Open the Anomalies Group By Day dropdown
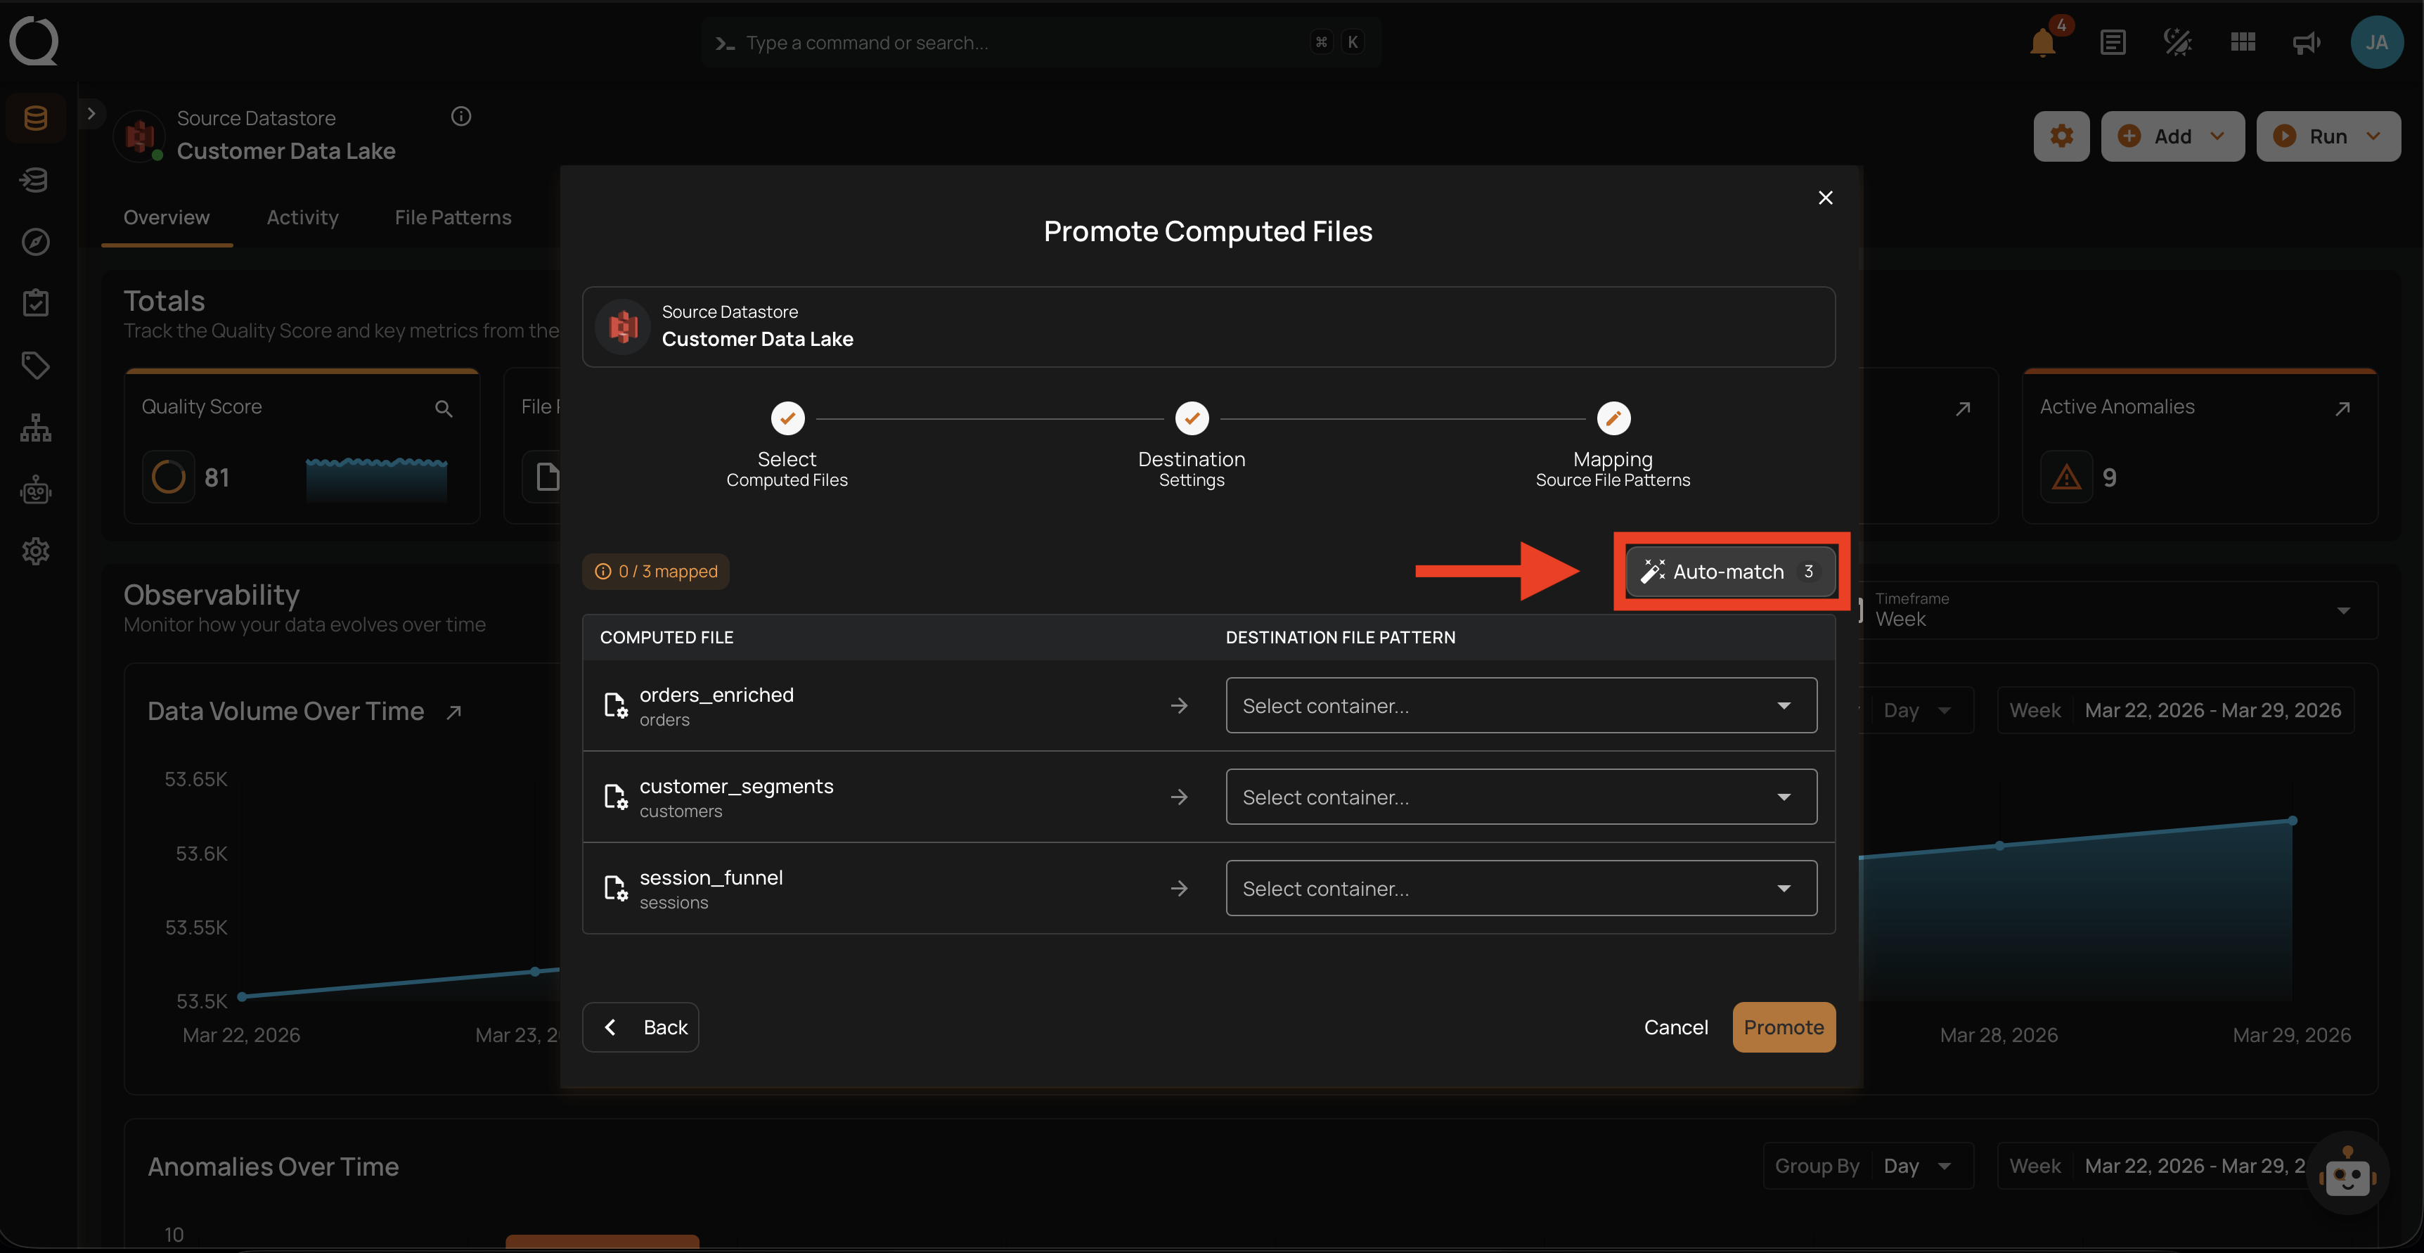Viewport: 2424px width, 1253px height. point(1868,1165)
